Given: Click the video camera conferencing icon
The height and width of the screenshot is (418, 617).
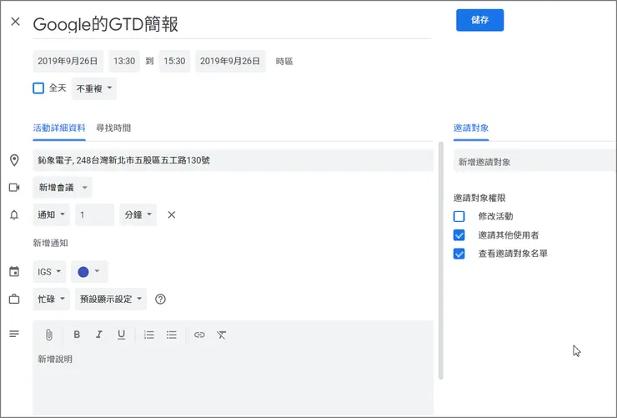Looking at the screenshot, I should [14, 188].
